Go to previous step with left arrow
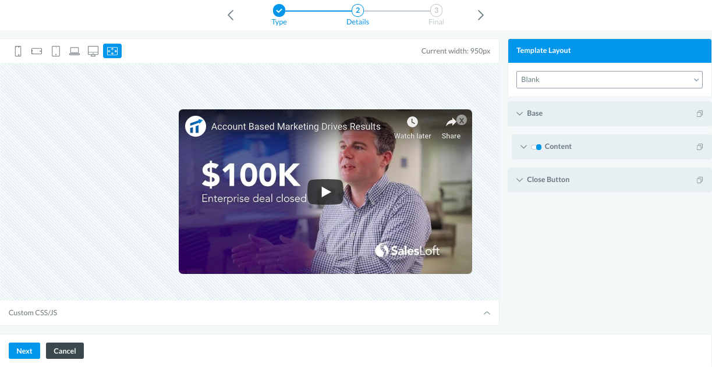Screen dimensions: 712x367 231,15
